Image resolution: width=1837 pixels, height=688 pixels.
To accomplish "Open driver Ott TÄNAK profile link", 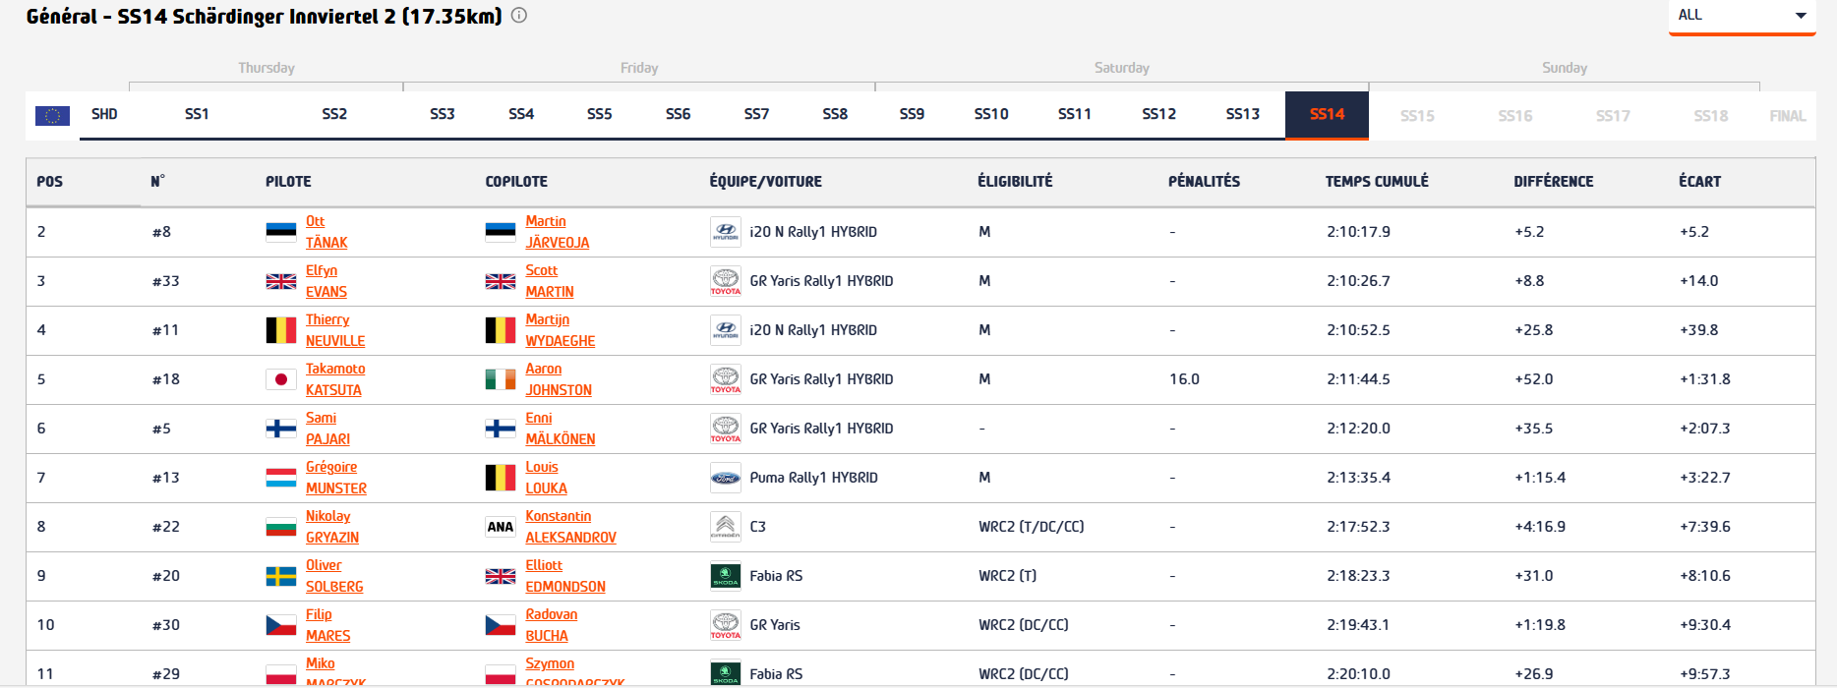I will pyautogui.click(x=326, y=232).
